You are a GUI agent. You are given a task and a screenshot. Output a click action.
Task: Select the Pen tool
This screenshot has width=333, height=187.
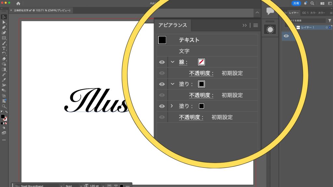4,27
